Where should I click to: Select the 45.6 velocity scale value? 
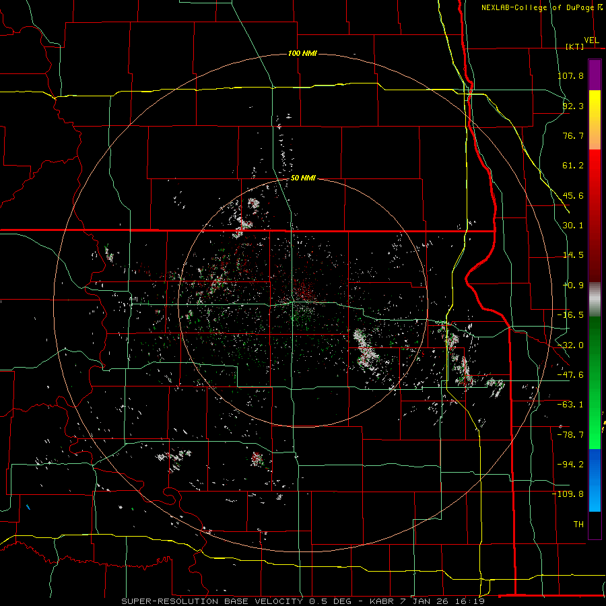click(573, 195)
